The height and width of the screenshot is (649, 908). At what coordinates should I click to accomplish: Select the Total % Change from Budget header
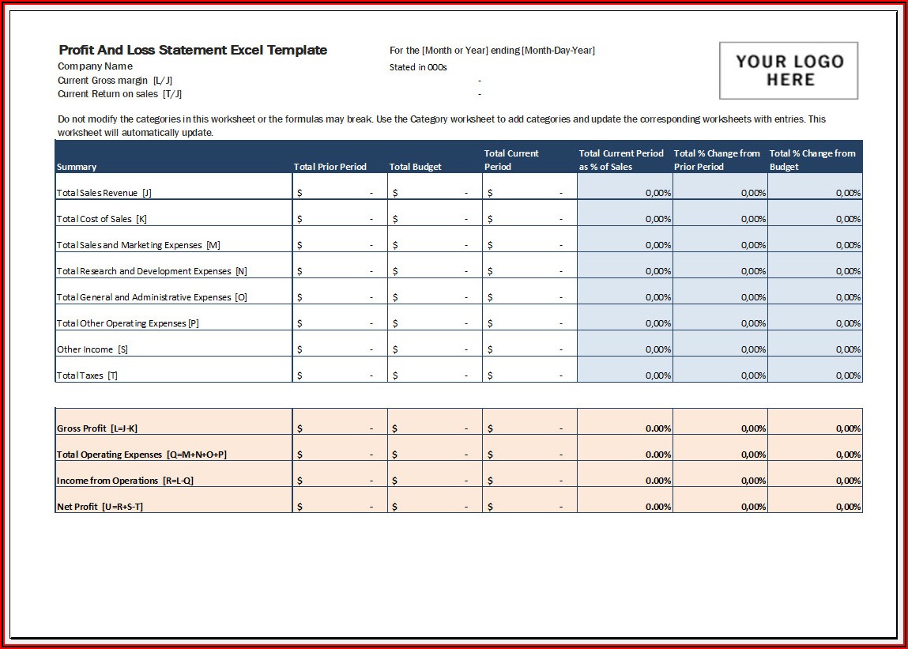pyautogui.click(x=814, y=160)
